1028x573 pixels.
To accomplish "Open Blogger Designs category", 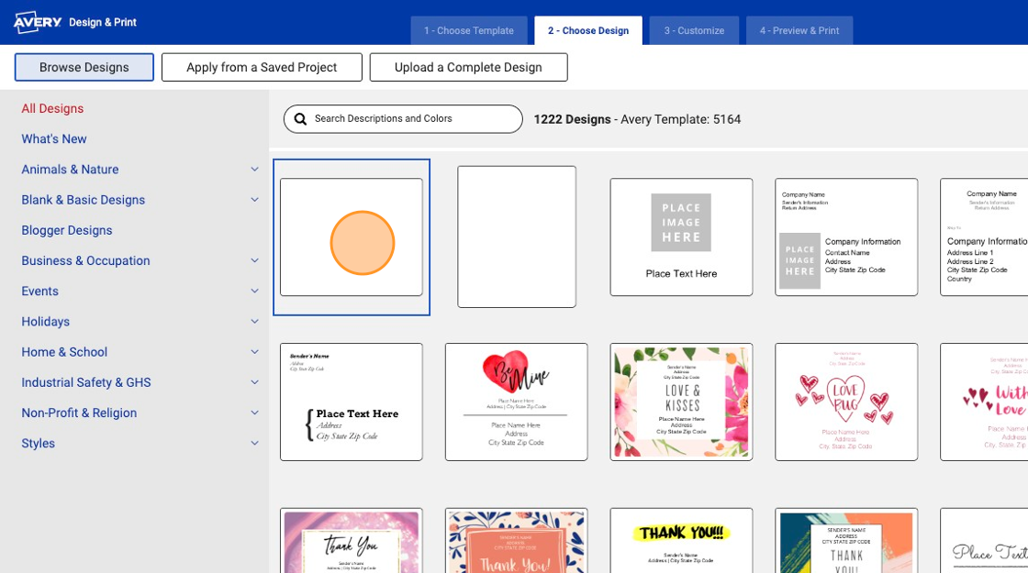I will [67, 230].
